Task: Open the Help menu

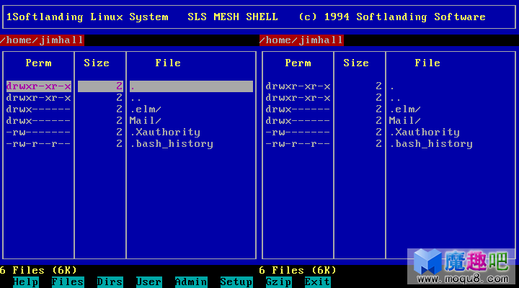Action: pos(26,282)
